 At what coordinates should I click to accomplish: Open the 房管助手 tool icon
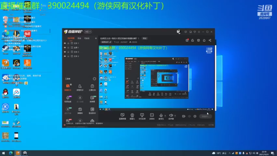80,88
